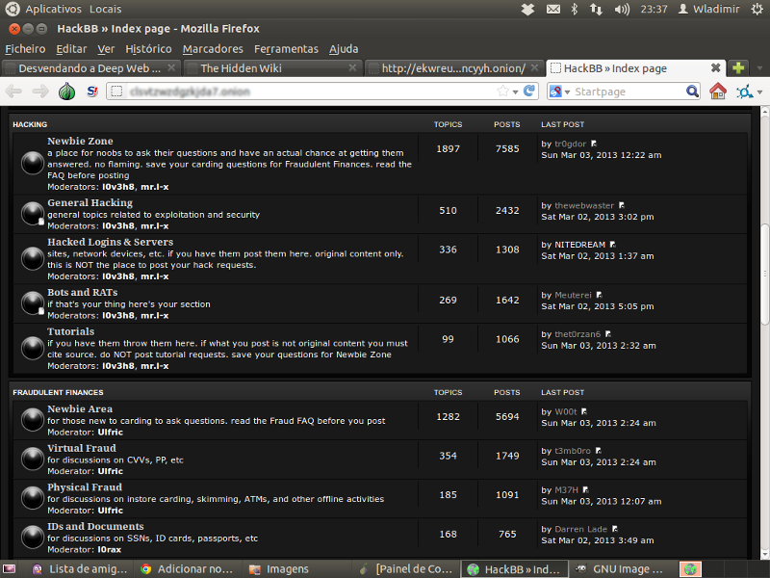Open the Ficheiro menu
The image size is (770, 578).
click(25, 49)
